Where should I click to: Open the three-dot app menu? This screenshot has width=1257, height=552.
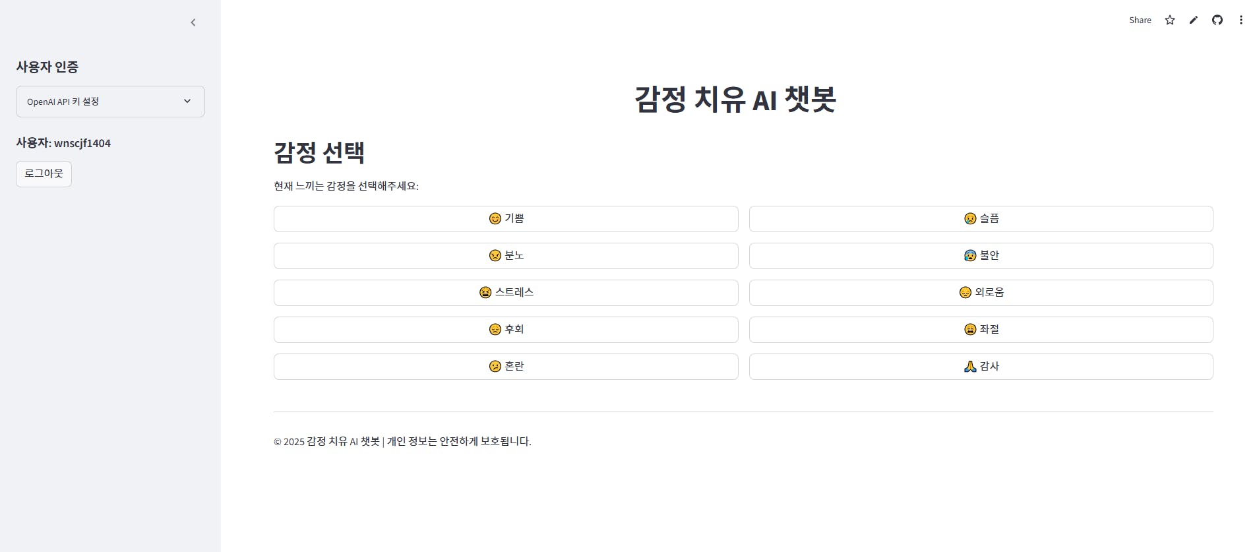point(1241,20)
